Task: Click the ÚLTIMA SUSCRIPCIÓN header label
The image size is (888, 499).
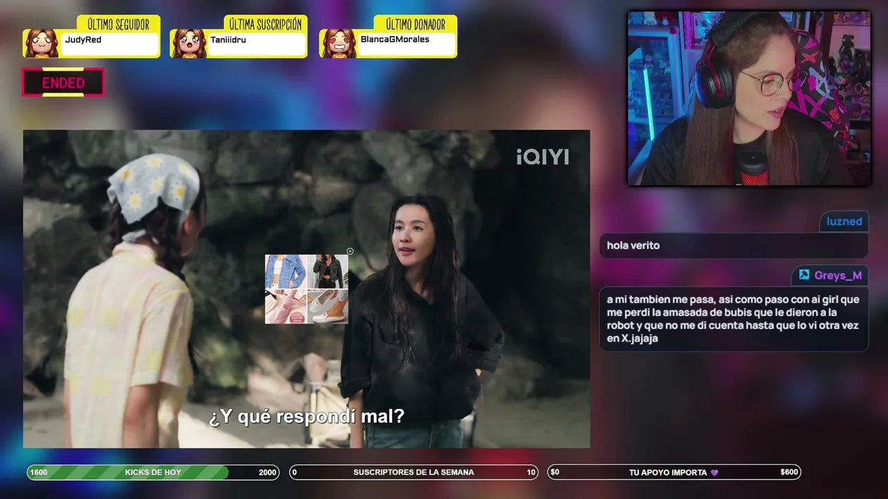Action: [266, 25]
